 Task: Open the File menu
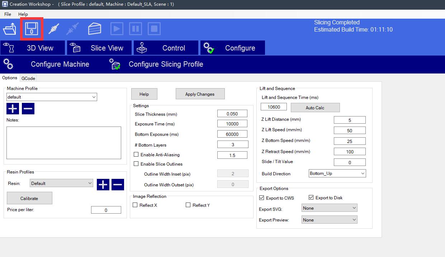tap(8, 14)
